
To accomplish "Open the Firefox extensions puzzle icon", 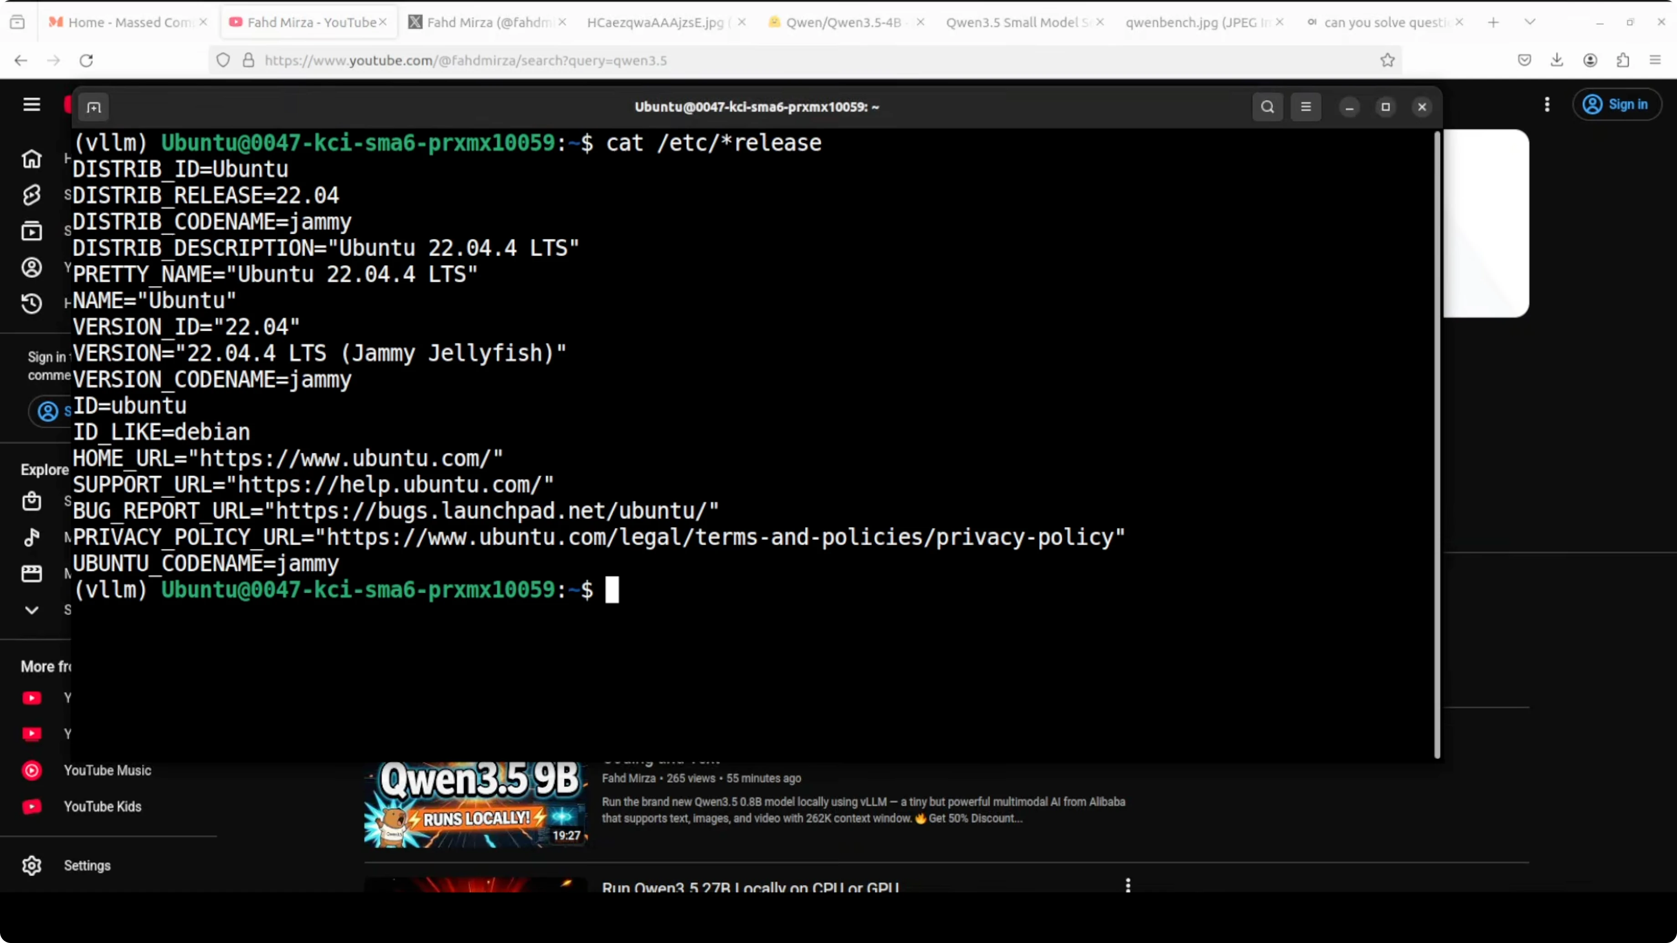I will pos(1622,60).
